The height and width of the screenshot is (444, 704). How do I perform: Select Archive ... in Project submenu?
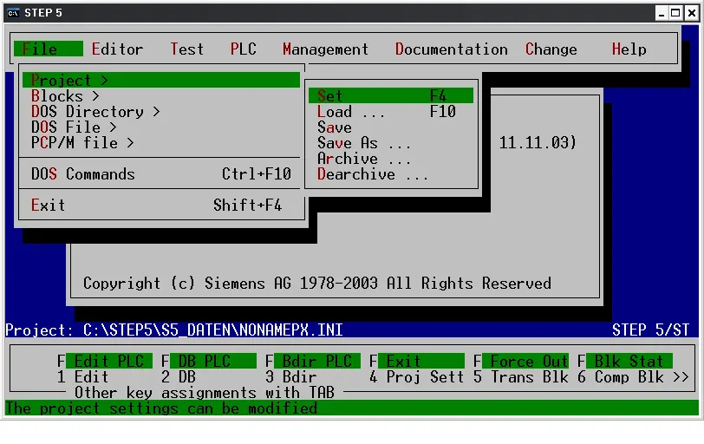391,159
